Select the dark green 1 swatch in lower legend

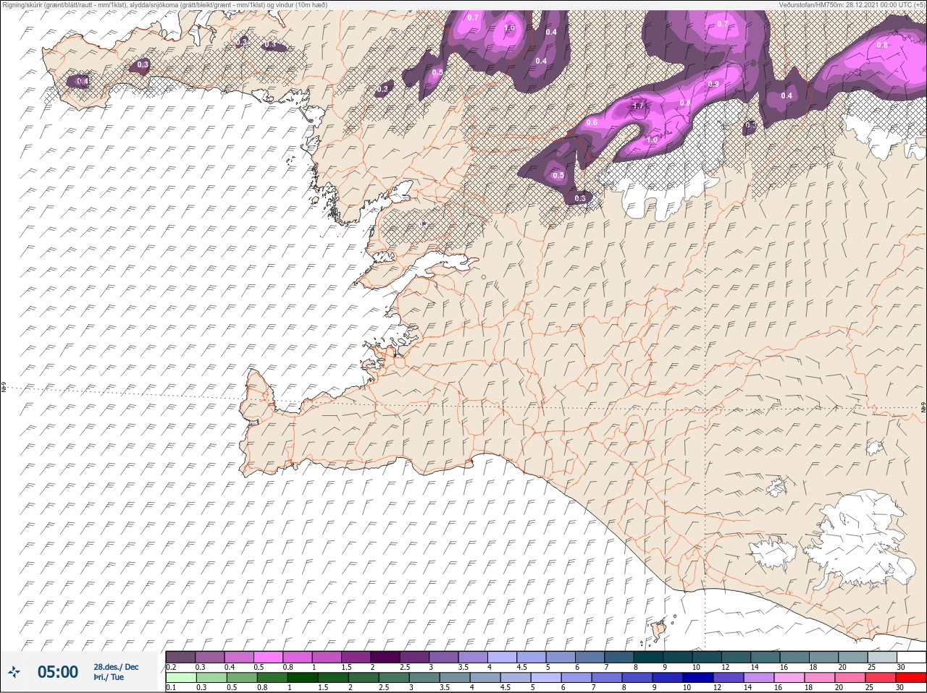[x=301, y=678]
